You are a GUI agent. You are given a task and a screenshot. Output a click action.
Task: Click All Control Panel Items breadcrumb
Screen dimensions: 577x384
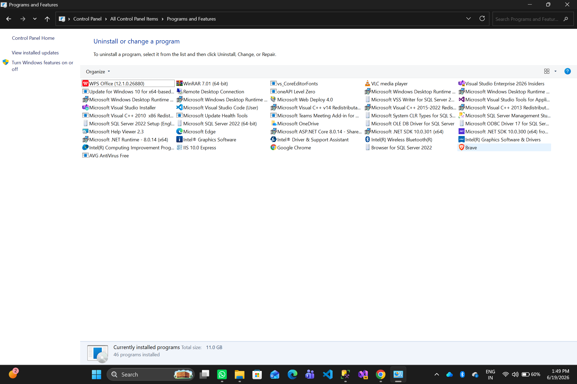[134, 19]
